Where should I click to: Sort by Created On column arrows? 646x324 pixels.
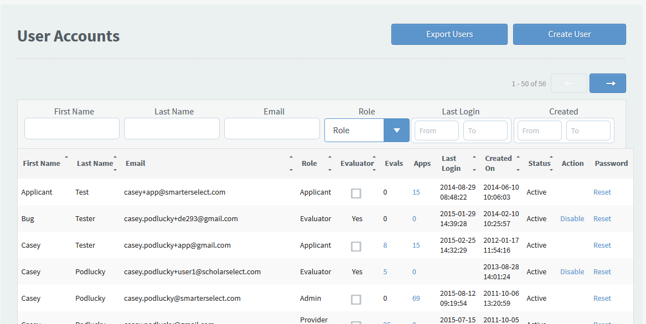(518, 163)
